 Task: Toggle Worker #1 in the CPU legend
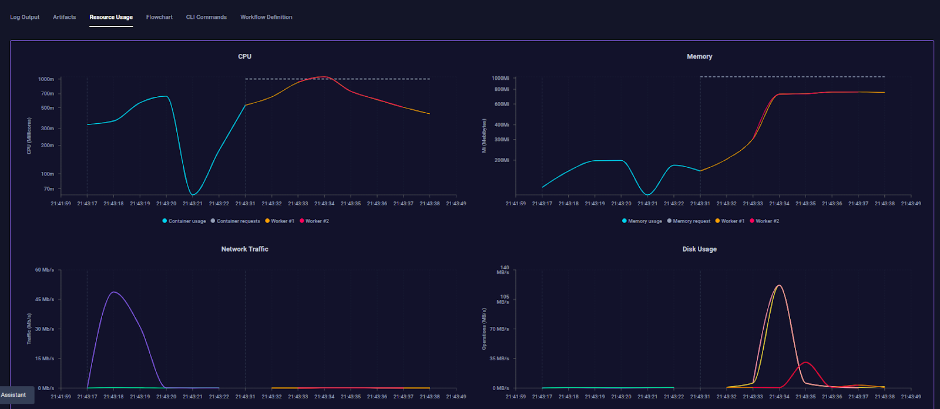pyautogui.click(x=280, y=221)
